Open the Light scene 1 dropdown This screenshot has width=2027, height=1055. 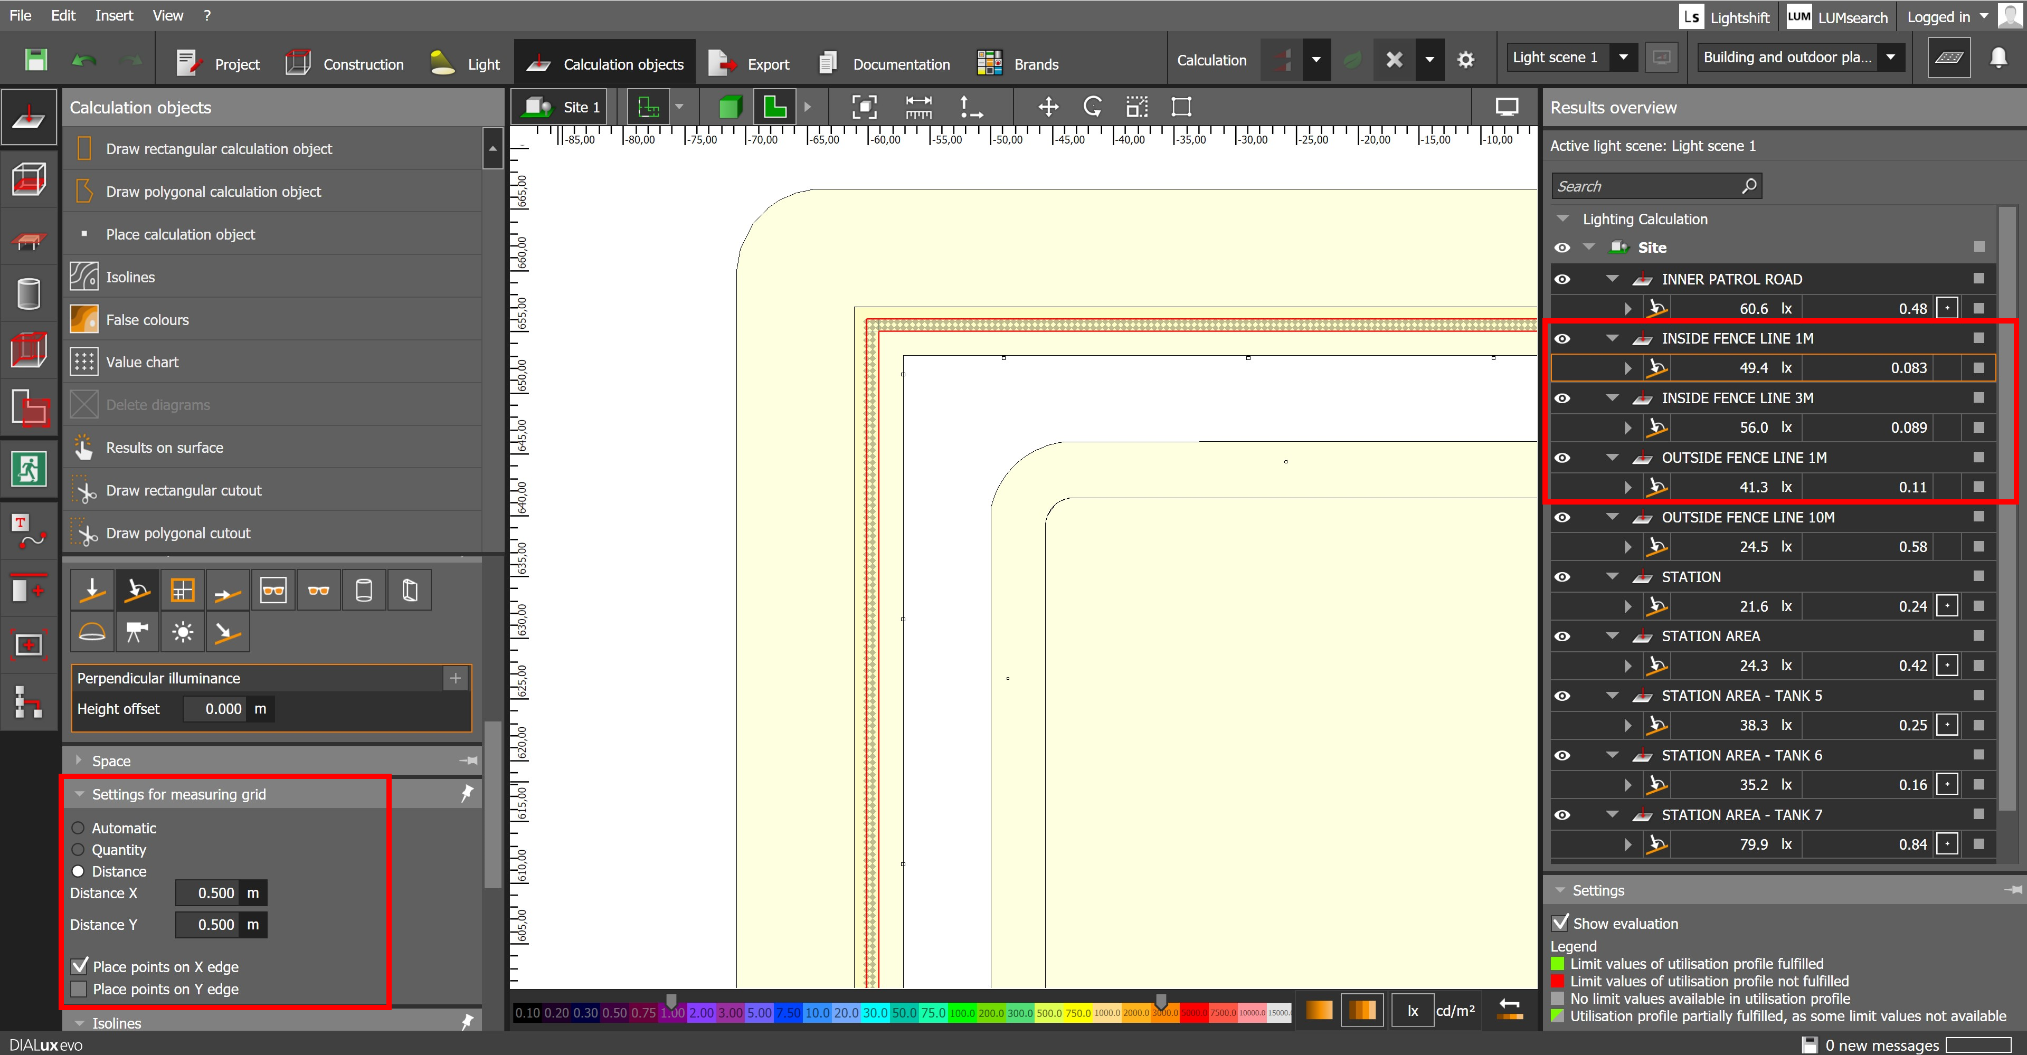(x=1623, y=58)
